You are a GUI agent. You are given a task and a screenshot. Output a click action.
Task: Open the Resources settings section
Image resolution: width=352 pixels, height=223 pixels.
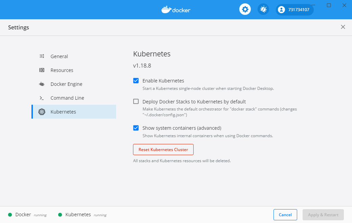(74, 70)
